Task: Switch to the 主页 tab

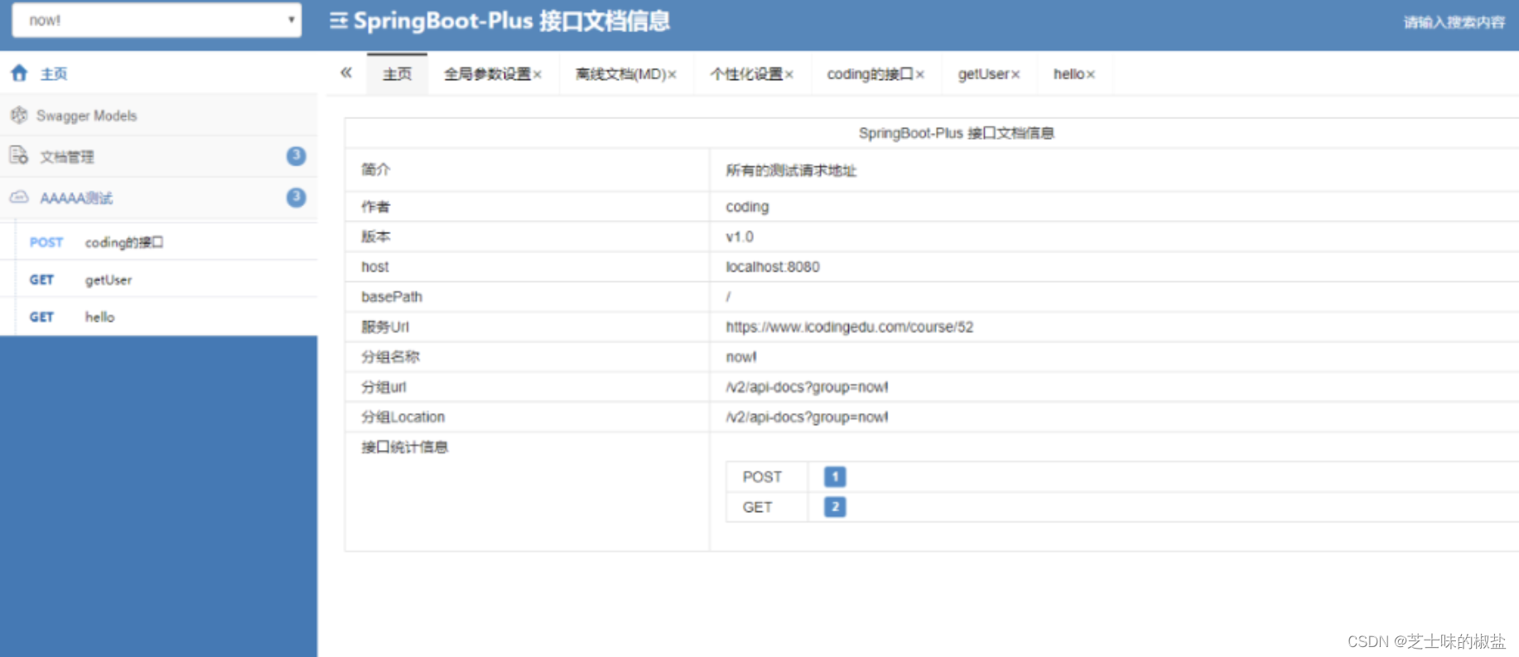Action: point(398,74)
